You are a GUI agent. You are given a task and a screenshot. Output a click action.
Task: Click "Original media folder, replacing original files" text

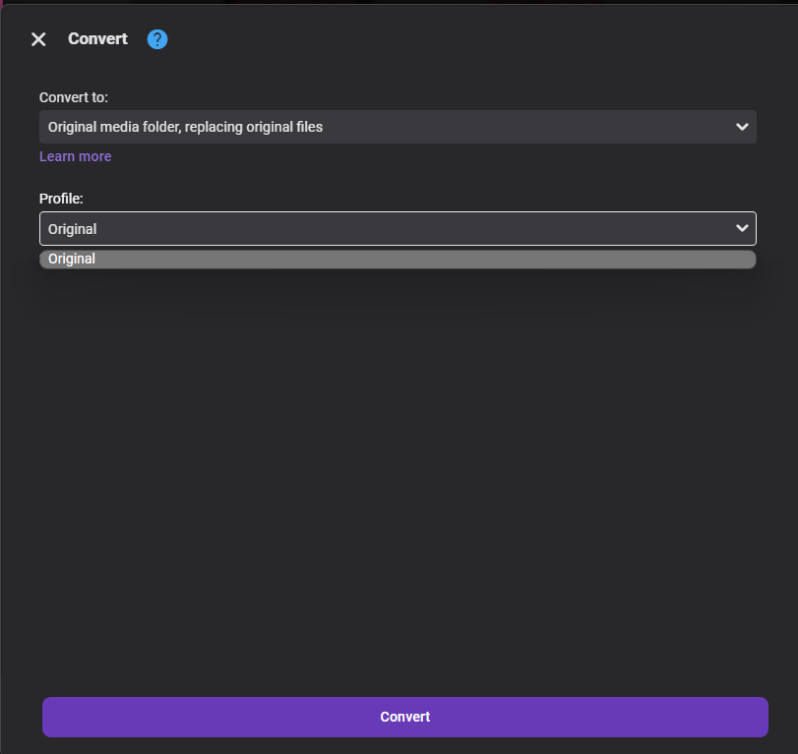[x=185, y=127]
